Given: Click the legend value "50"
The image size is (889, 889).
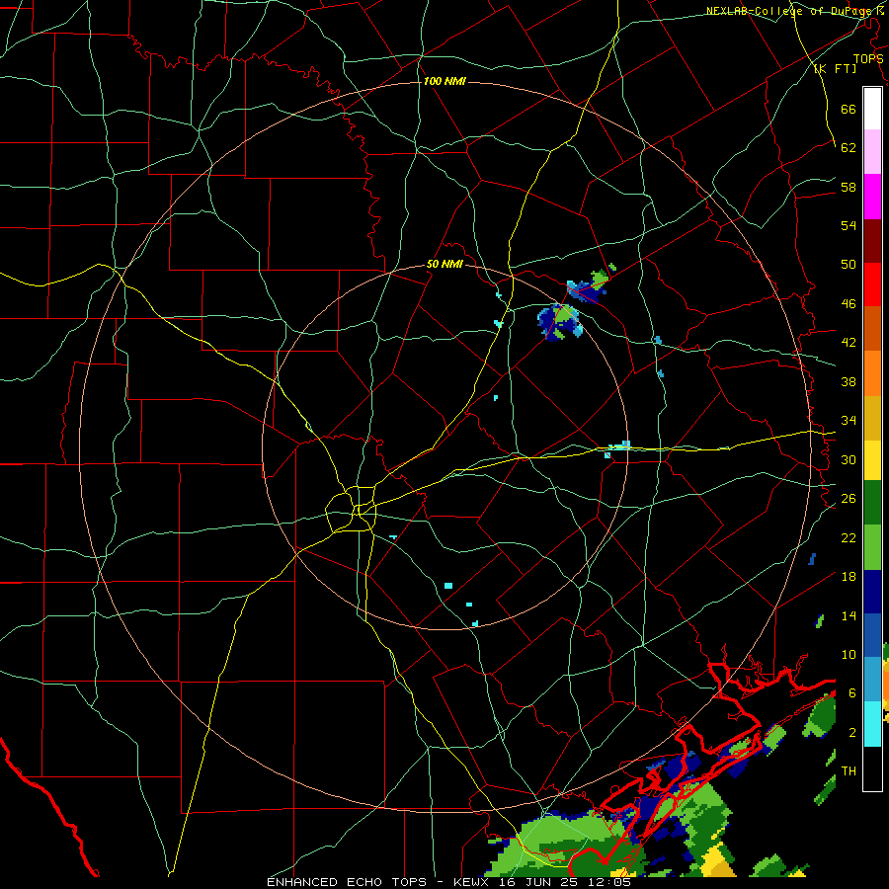Looking at the screenshot, I should click(x=849, y=265).
